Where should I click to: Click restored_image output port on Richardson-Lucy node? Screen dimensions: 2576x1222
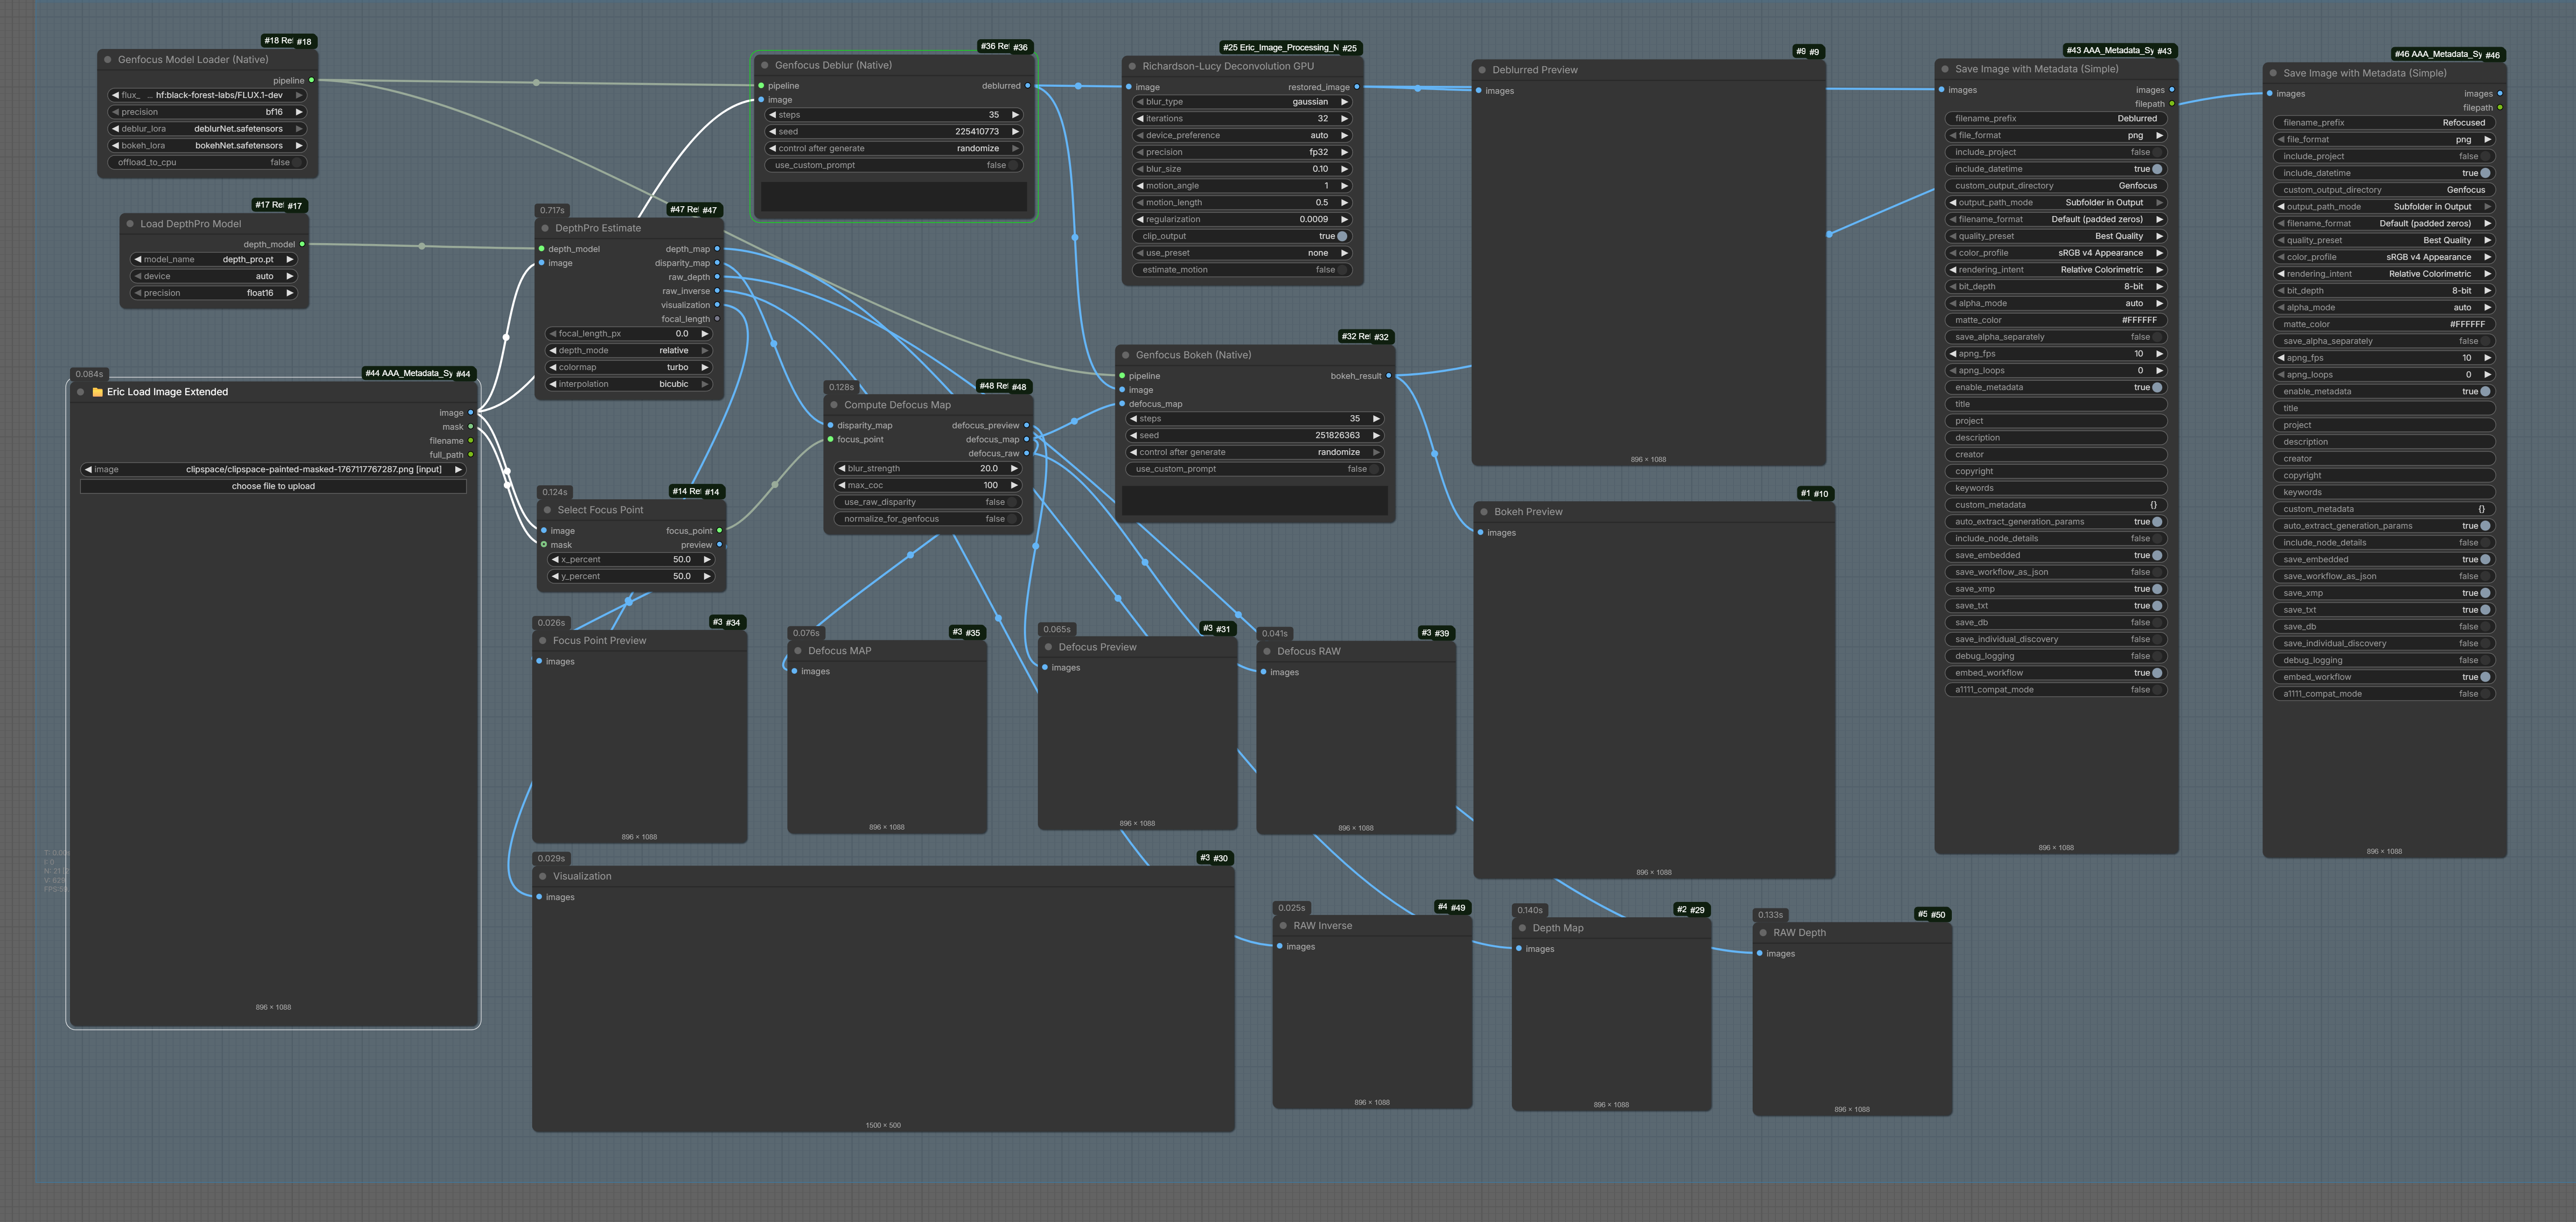click(1356, 87)
